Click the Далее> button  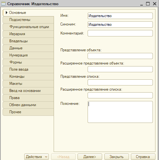click(x=90, y=157)
